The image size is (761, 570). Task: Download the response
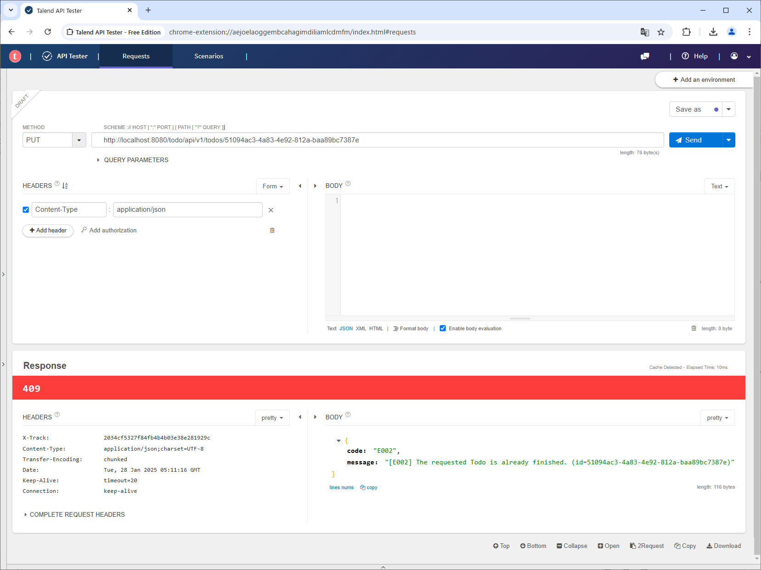tap(723, 546)
